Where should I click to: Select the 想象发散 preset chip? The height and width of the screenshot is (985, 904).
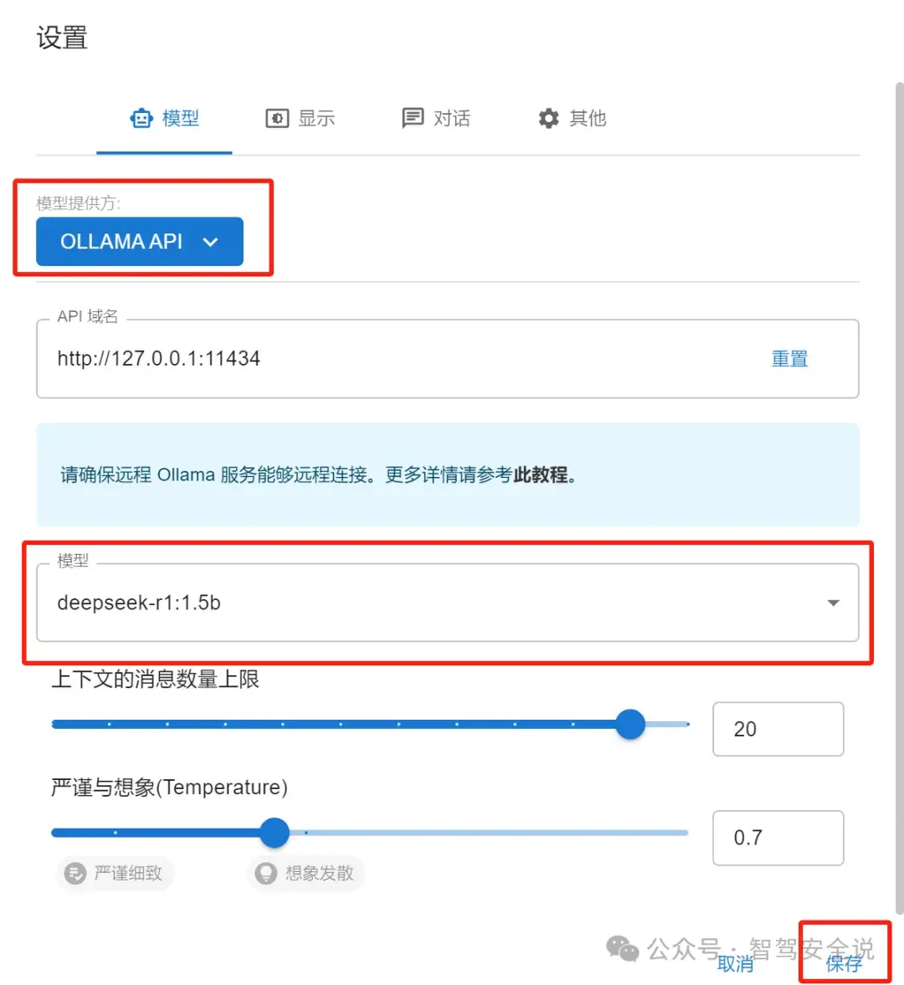[x=306, y=873]
